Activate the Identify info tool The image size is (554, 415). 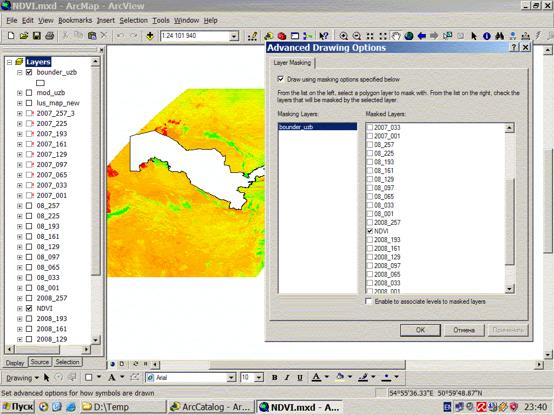486,36
